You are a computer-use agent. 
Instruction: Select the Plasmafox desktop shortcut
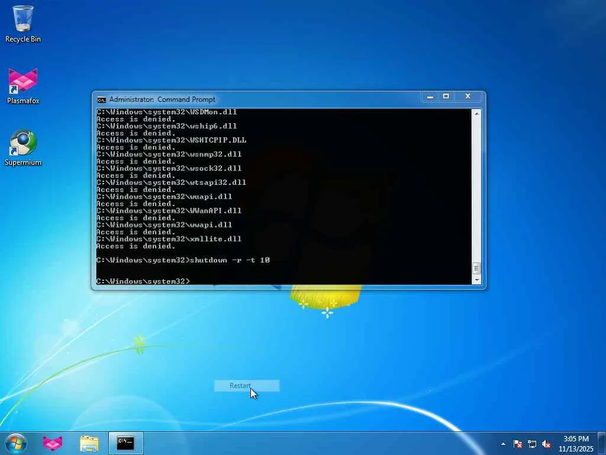pos(23,86)
